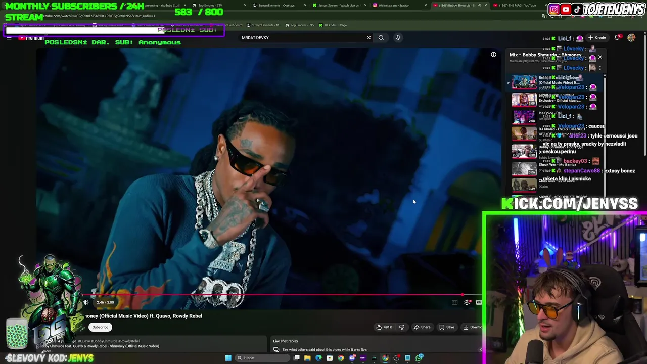Start voice search with microphone icon

coord(398,38)
